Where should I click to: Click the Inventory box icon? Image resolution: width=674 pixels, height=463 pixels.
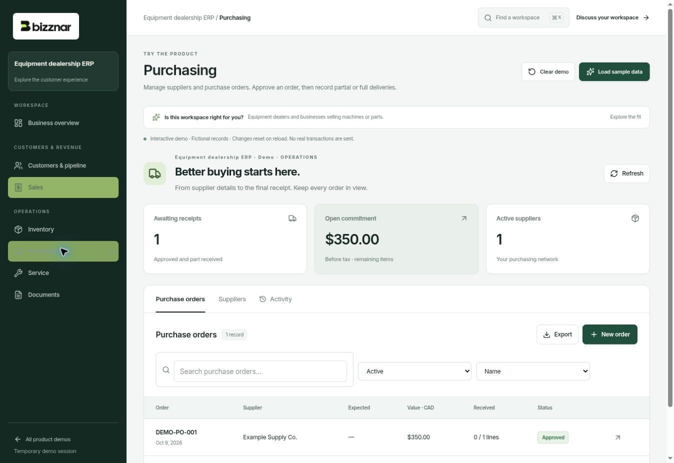click(x=18, y=229)
